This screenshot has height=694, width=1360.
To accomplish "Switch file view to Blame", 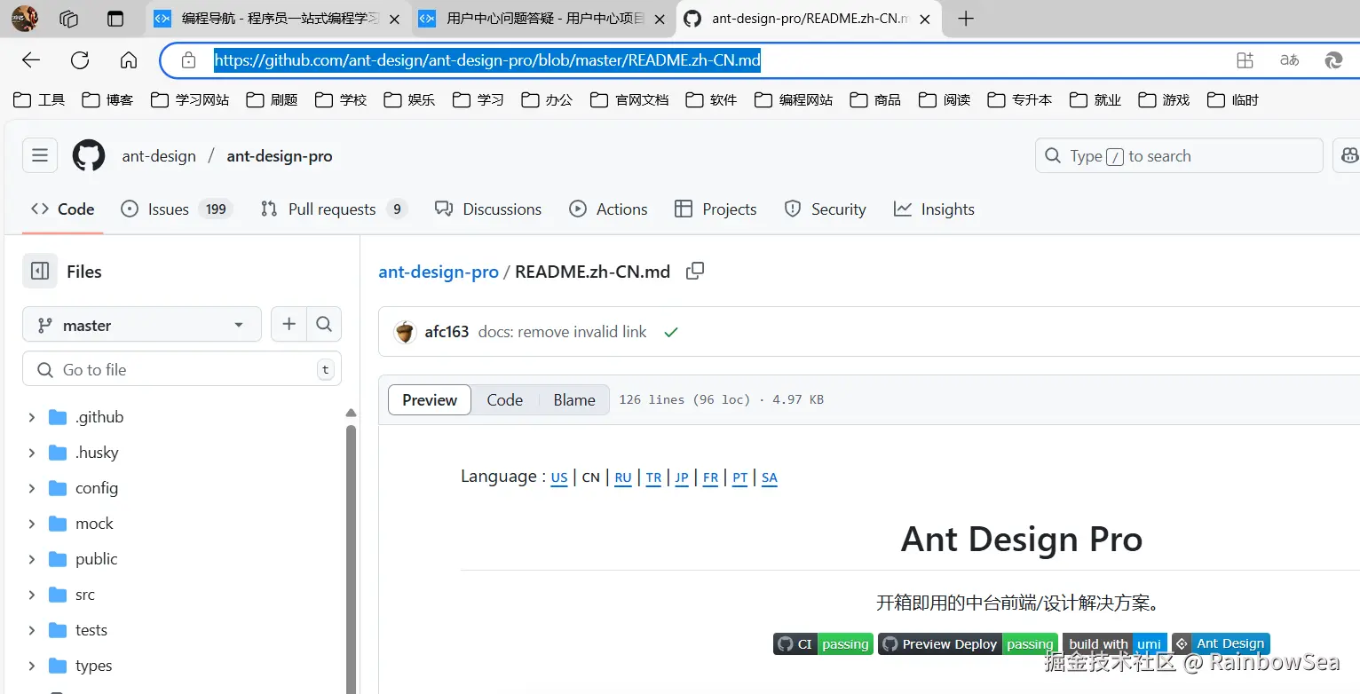I will (574, 400).
